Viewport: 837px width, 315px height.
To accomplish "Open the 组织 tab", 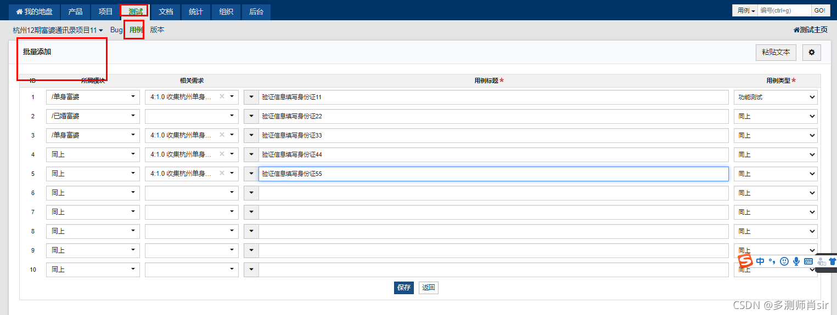I will 226,12.
